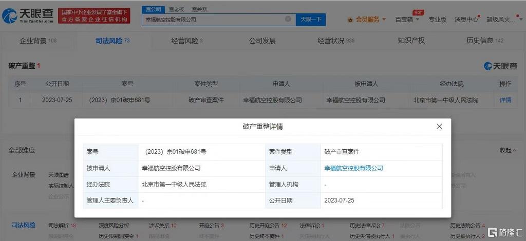This screenshot has width=526, height=241.
Task: Open 历史法律诉讼 7 dimension link
Action: [x=367, y=226]
